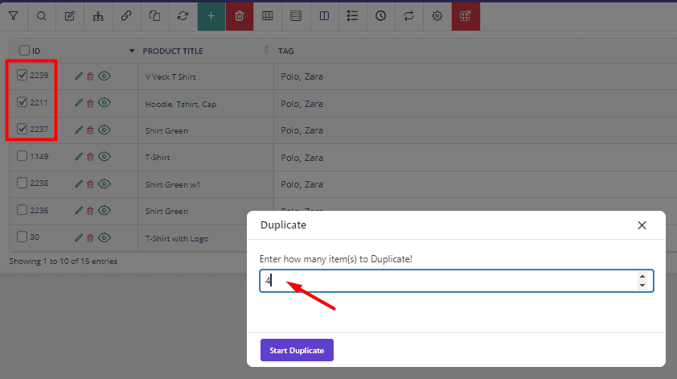Open the clock history icon
Image resolution: width=677 pixels, height=379 pixels.
[x=380, y=16]
